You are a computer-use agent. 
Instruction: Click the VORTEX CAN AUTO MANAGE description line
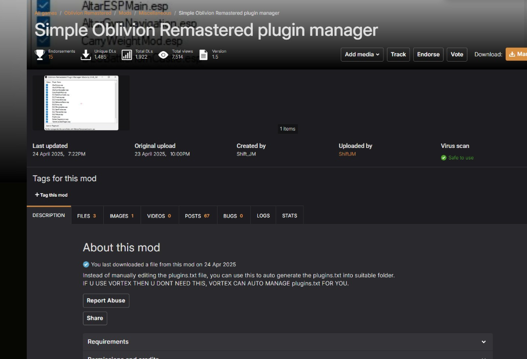pyautogui.click(x=216, y=284)
